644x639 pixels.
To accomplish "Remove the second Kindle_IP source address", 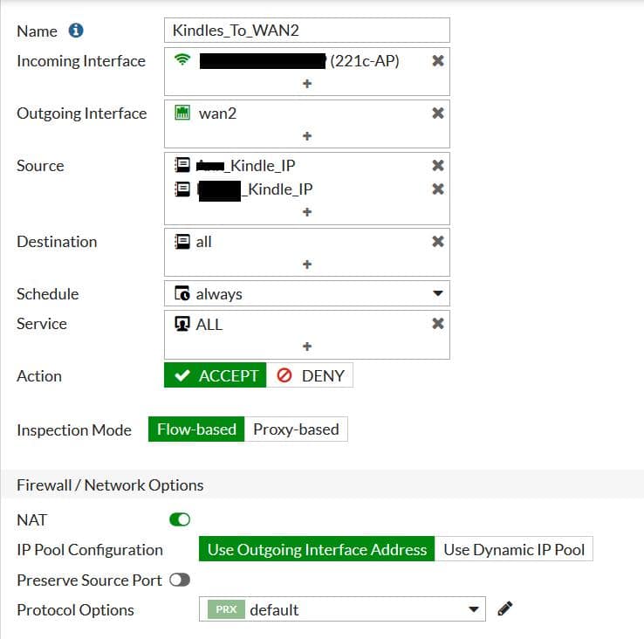I will pos(438,189).
